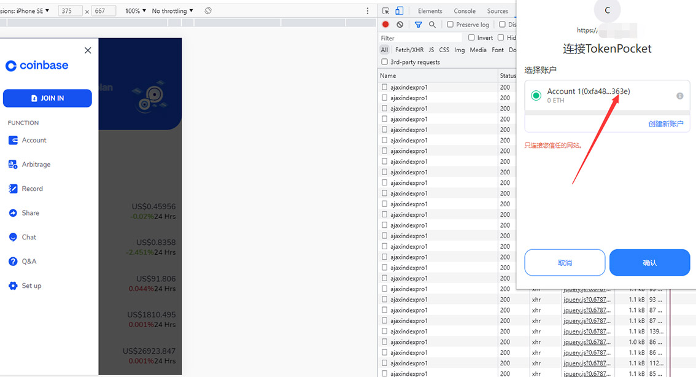Tick the 3rd-party requests checkbox

[x=385, y=62]
